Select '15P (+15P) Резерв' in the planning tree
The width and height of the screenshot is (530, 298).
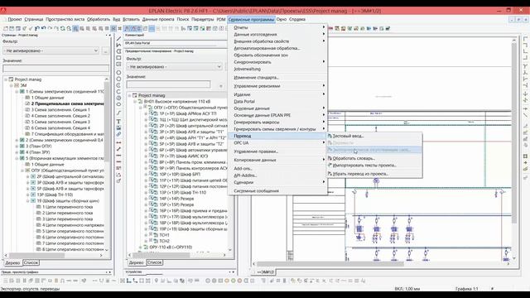(176, 204)
